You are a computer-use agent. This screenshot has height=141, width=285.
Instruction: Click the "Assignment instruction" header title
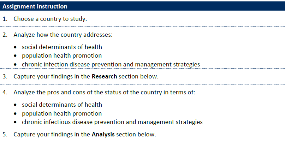[35, 6]
